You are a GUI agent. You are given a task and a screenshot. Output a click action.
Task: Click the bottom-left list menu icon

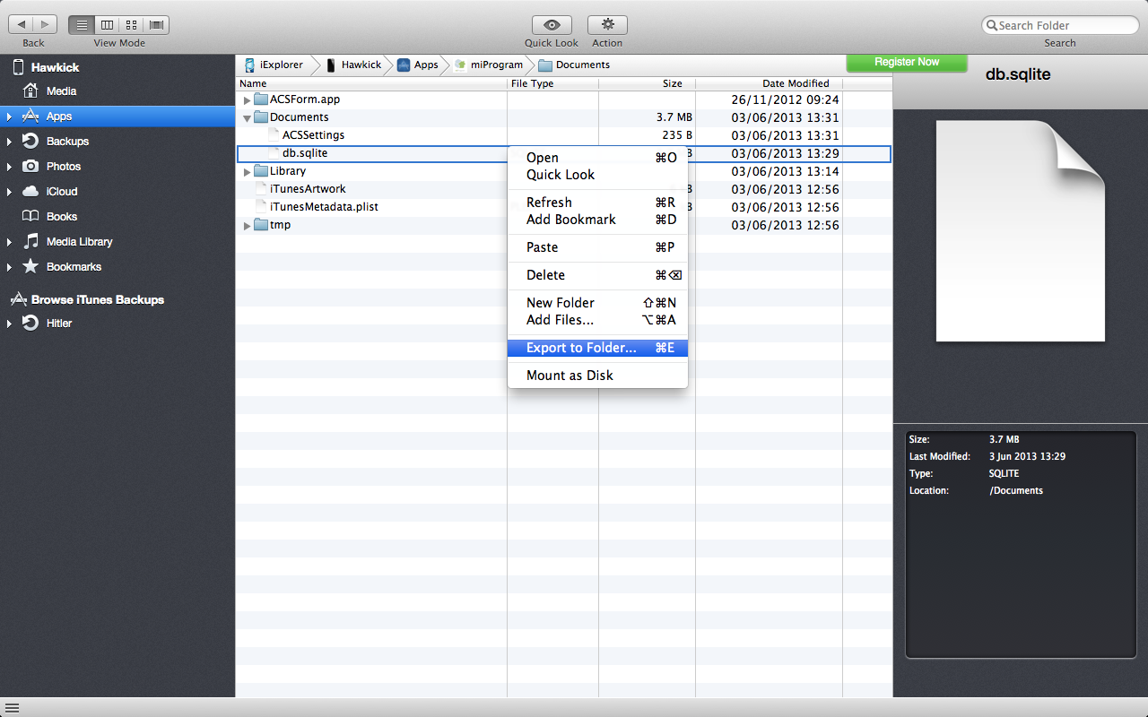click(12, 708)
